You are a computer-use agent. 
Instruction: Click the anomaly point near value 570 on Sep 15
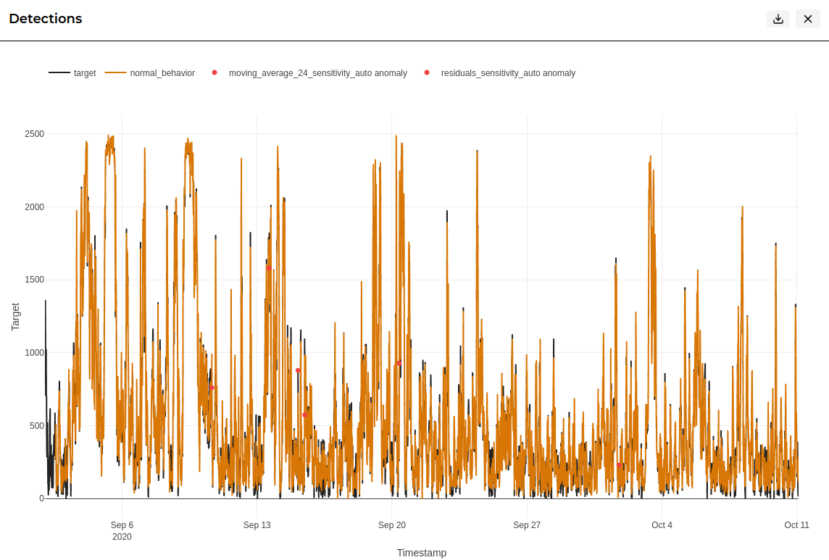click(x=304, y=415)
